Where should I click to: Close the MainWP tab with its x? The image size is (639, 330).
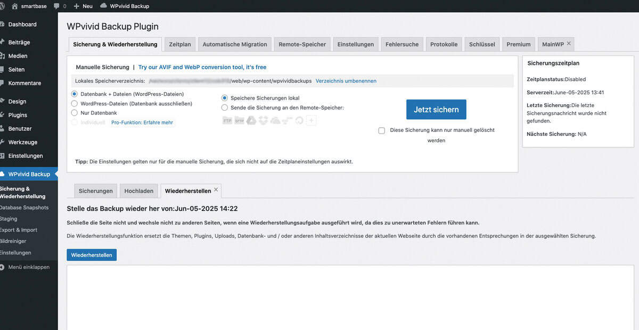coord(569,43)
